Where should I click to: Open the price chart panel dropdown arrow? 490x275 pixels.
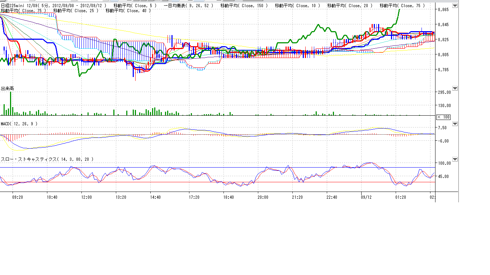455,6
